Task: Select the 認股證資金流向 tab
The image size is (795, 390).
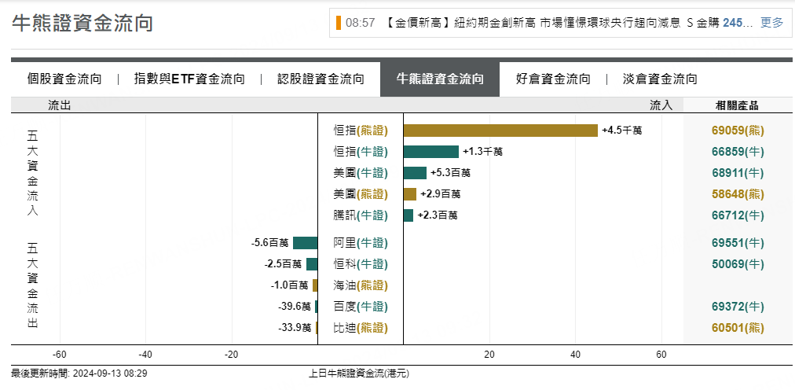Action: pyautogui.click(x=321, y=79)
